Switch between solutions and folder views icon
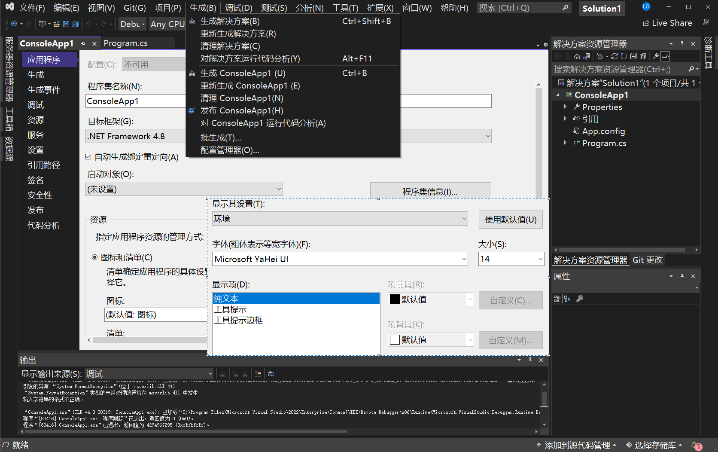 point(586,56)
